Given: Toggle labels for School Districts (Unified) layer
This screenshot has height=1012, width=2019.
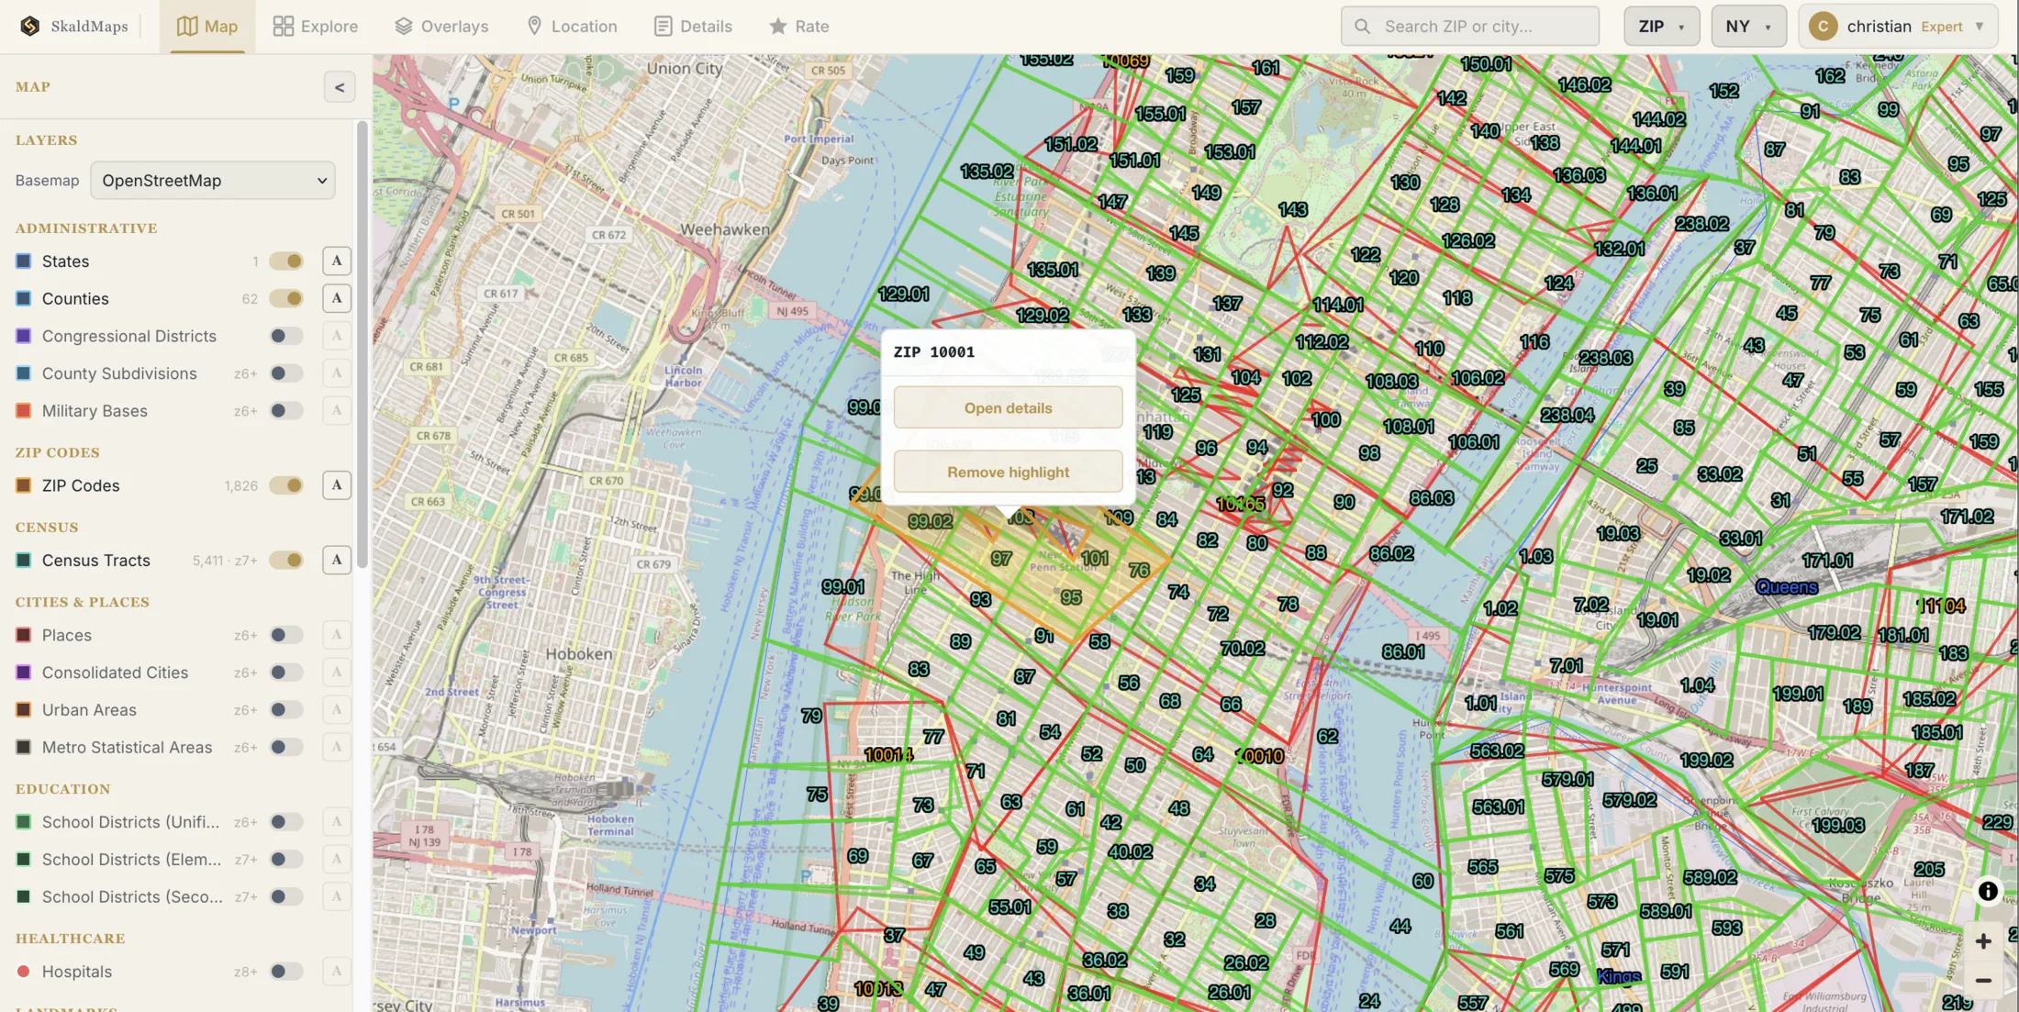Looking at the screenshot, I should point(337,822).
